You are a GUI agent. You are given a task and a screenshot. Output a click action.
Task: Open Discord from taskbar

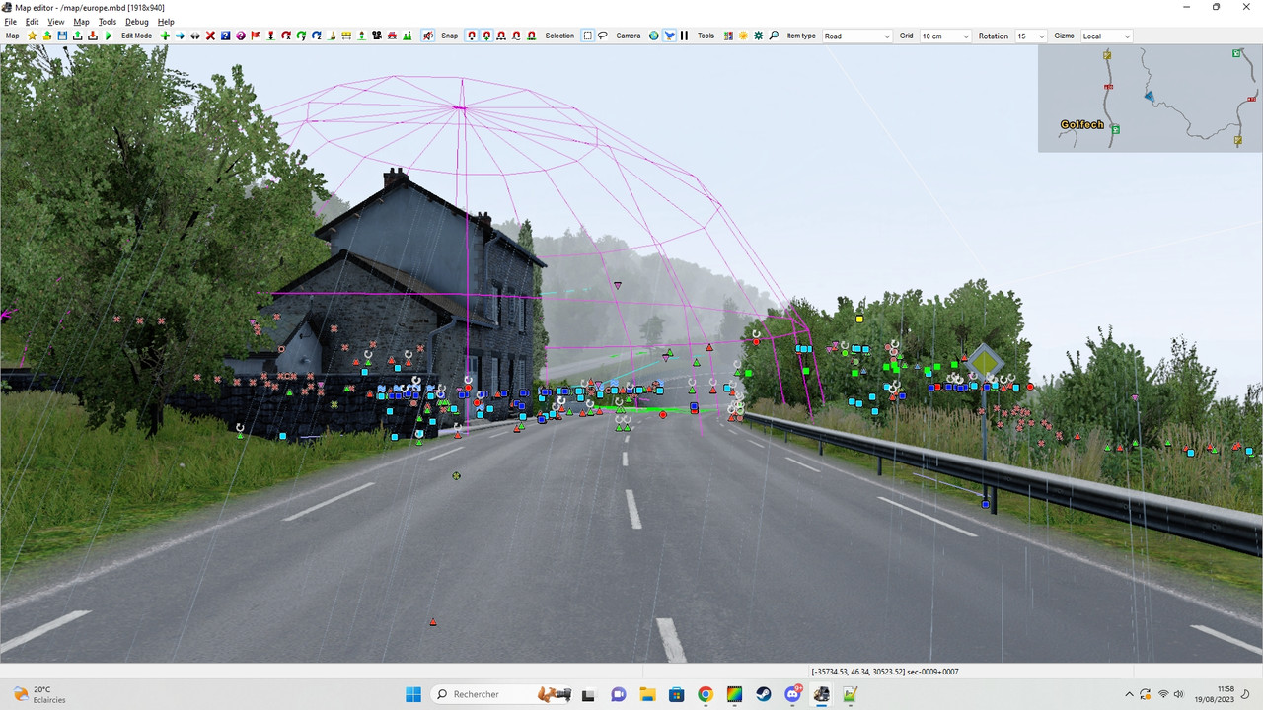click(x=792, y=694)
